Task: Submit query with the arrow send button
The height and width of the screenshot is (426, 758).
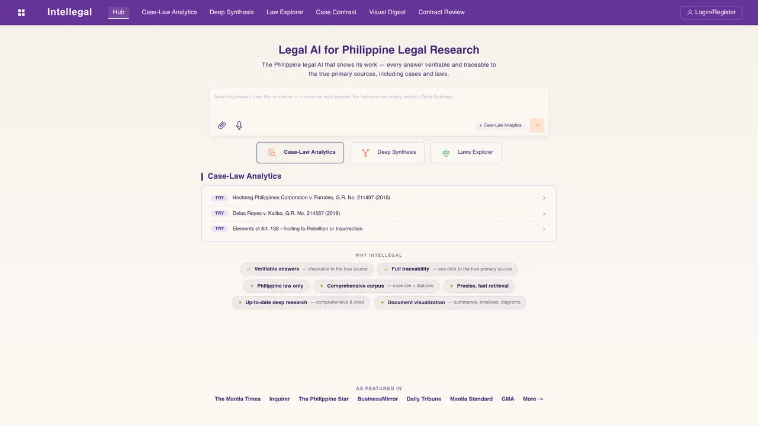Action: 537,125
